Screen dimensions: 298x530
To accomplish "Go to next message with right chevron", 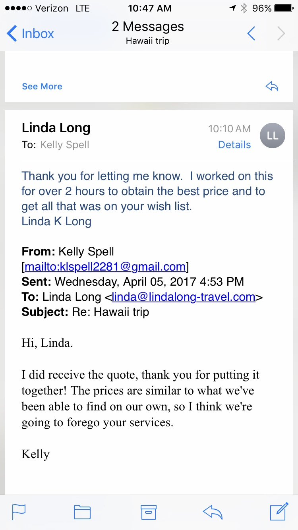I will (281, 34).
